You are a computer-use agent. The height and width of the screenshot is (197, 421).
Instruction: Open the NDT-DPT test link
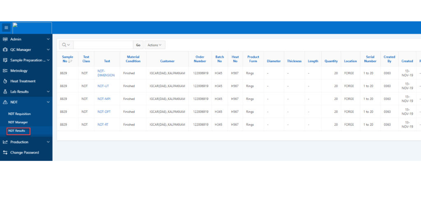point(104,112)
